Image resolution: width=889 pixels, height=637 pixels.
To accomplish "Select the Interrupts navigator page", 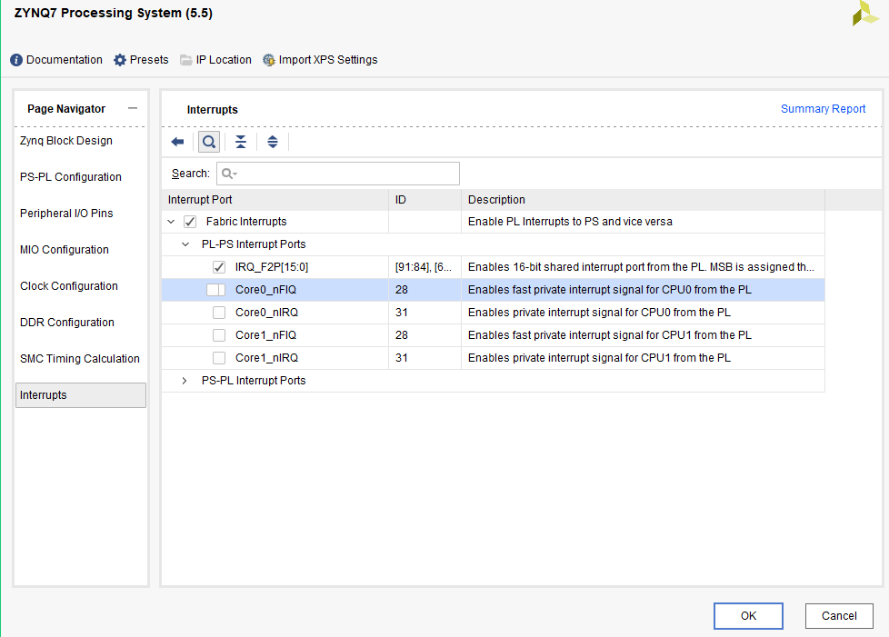I will point(81,395).
